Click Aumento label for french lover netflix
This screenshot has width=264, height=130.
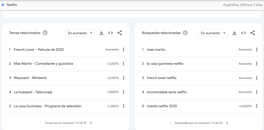245,78
